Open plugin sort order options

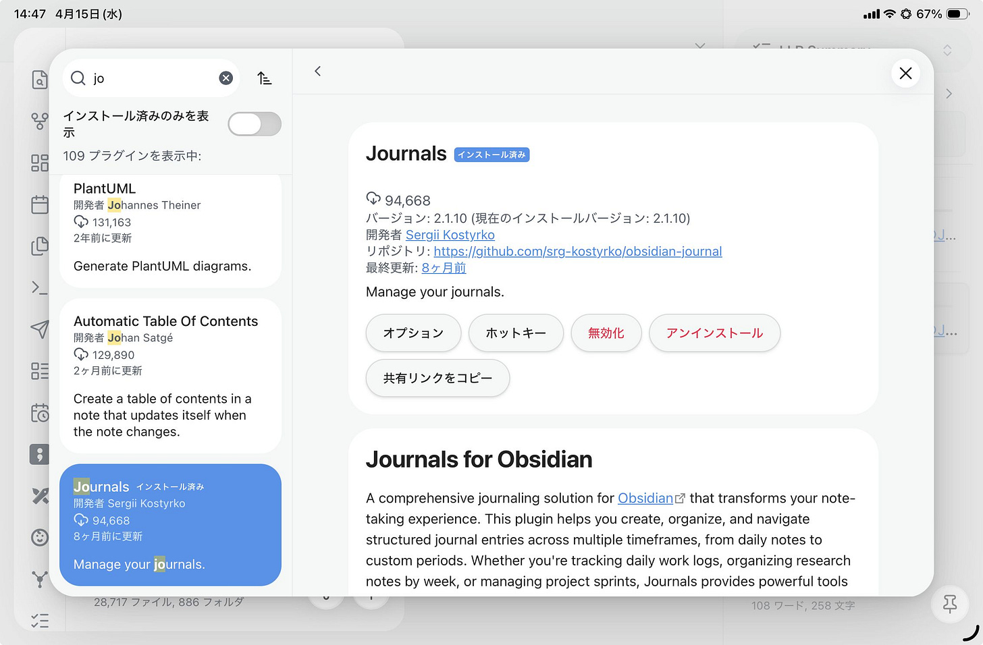pyautogui.click(x=265, y=78)
